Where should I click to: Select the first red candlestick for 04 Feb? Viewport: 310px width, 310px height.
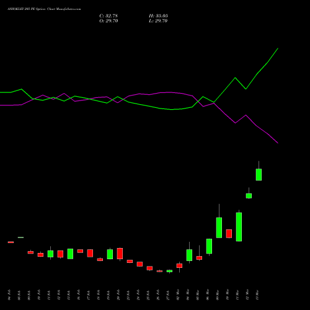click(x=11, y=242)
